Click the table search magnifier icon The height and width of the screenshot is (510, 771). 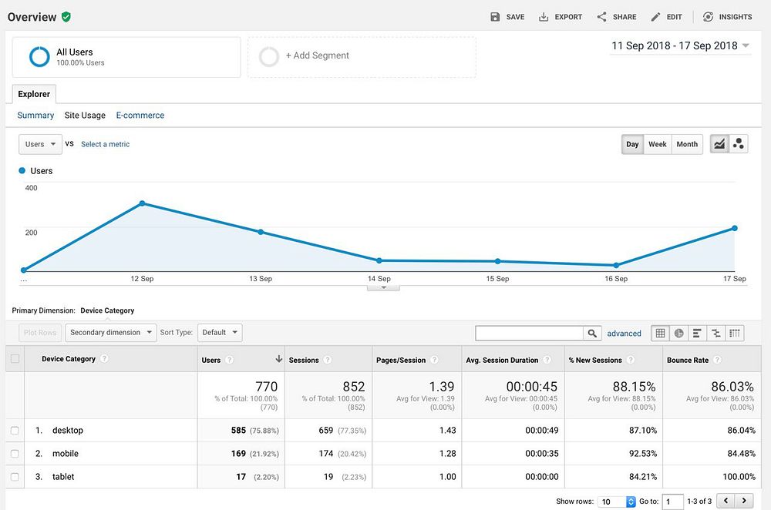pos(592,333)
